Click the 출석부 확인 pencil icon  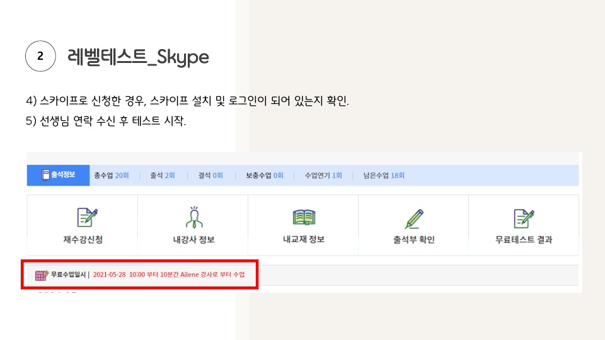(413, 218)
